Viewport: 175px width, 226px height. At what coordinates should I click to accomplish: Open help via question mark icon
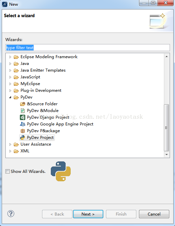click(11, 214)
